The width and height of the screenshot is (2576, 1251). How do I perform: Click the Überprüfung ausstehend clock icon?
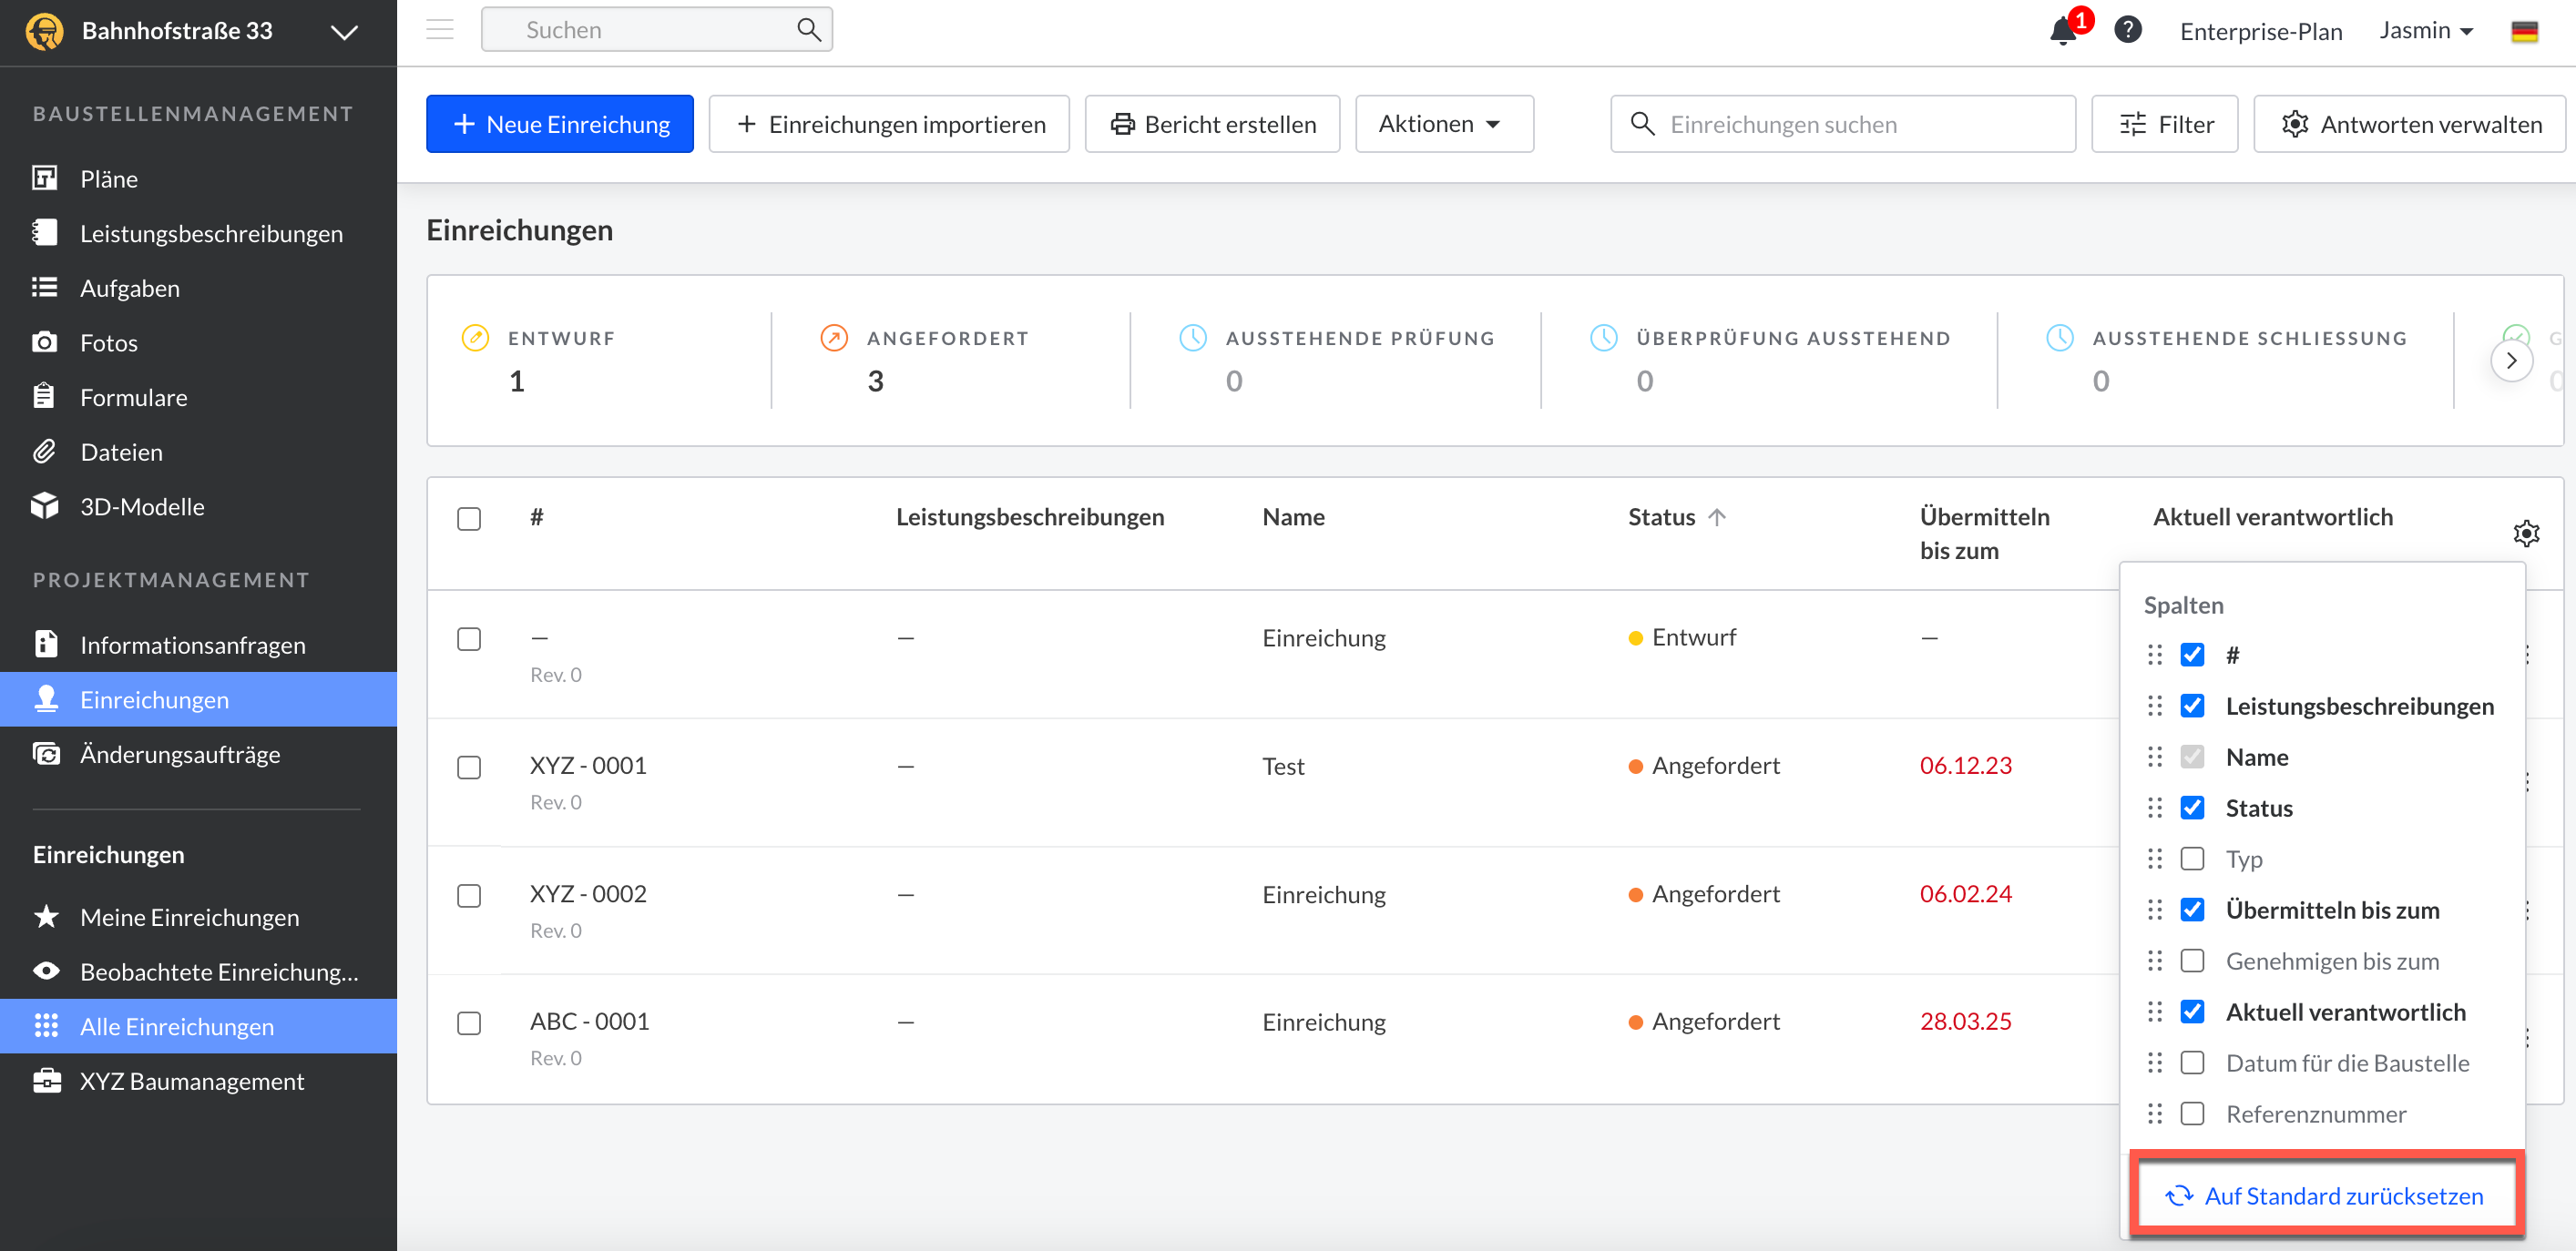tap(1604, 338)
